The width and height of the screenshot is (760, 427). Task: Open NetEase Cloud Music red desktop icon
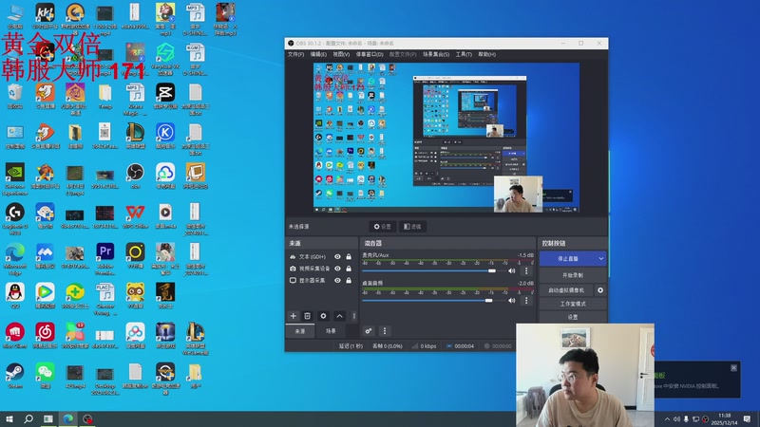45,336
